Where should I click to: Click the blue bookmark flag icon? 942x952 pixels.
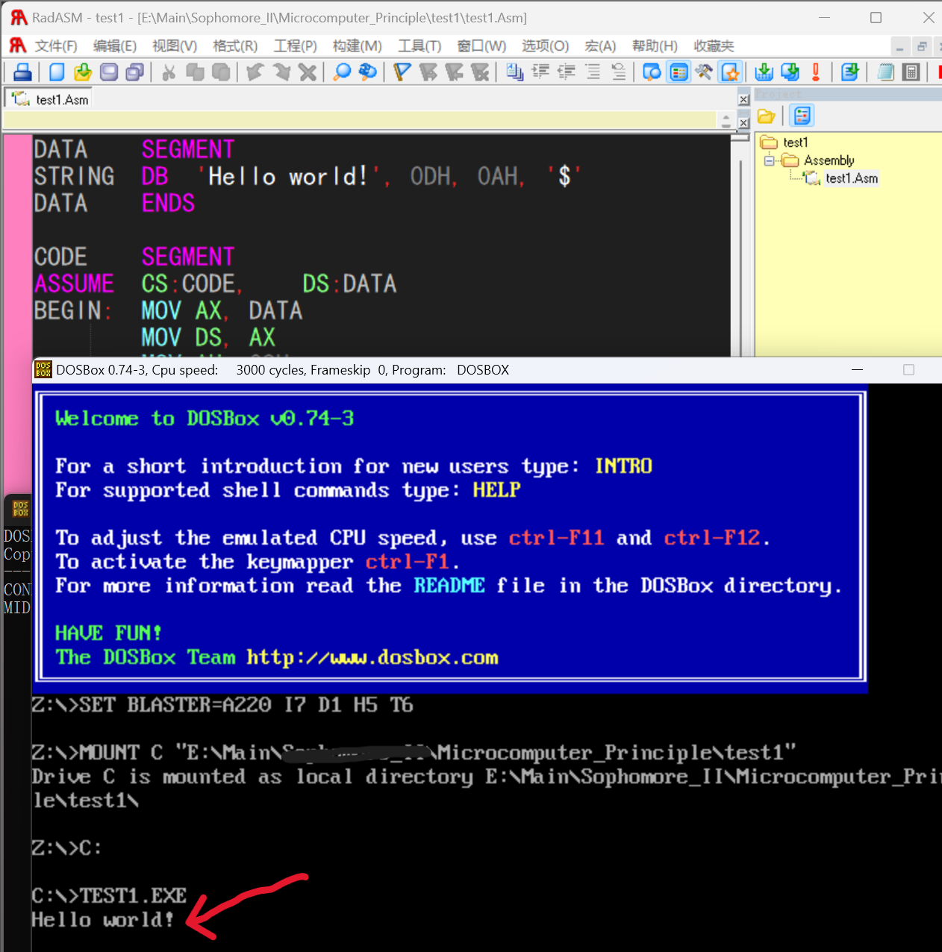point(402,72)
